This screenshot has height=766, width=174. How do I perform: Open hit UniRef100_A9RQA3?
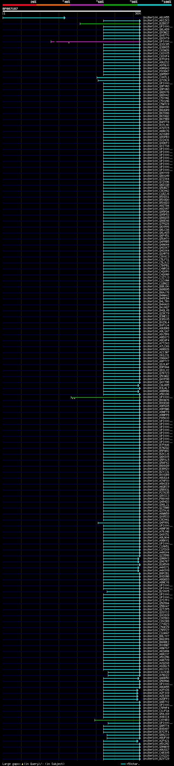coord(156,68)
